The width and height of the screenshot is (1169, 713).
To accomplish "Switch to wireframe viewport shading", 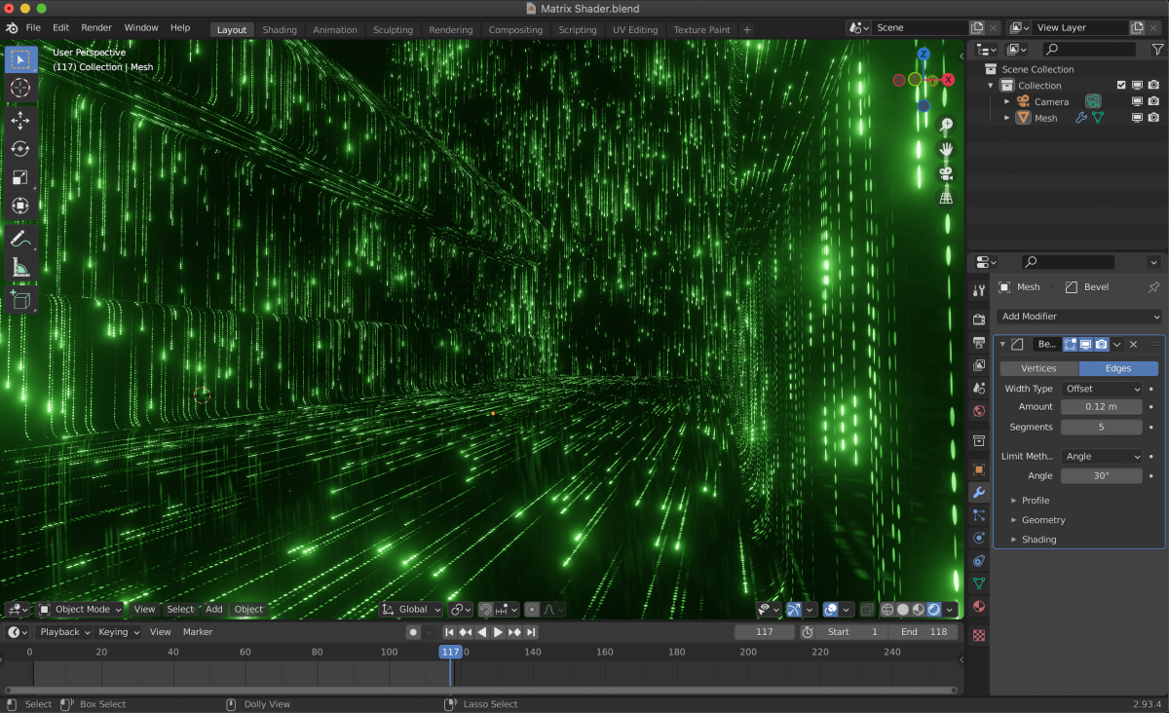I will [887, 610].
